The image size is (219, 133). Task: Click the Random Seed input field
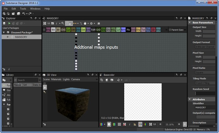point(205,94)
